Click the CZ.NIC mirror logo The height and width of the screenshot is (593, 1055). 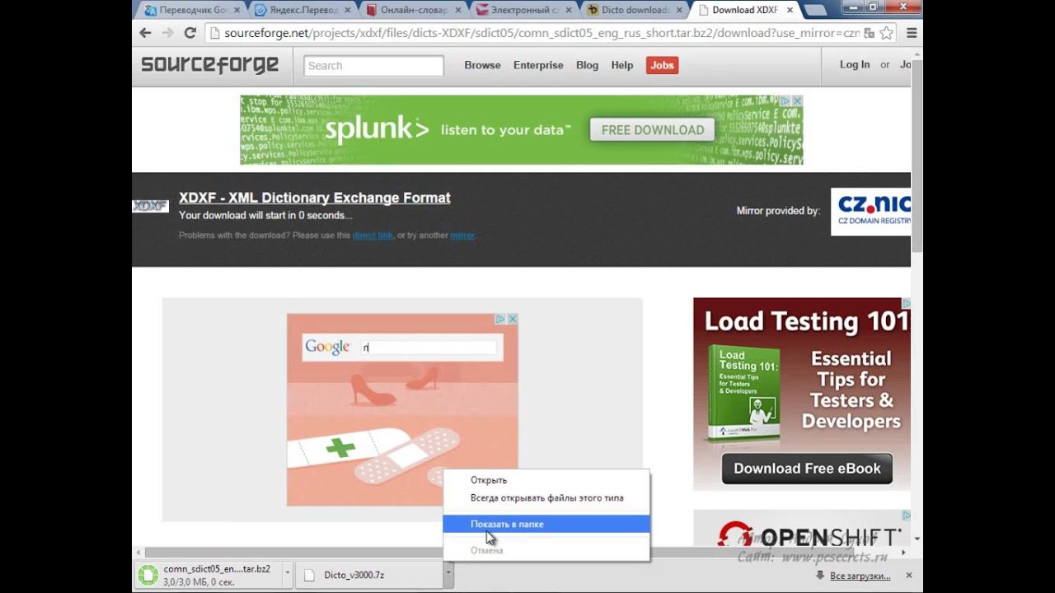870,212
